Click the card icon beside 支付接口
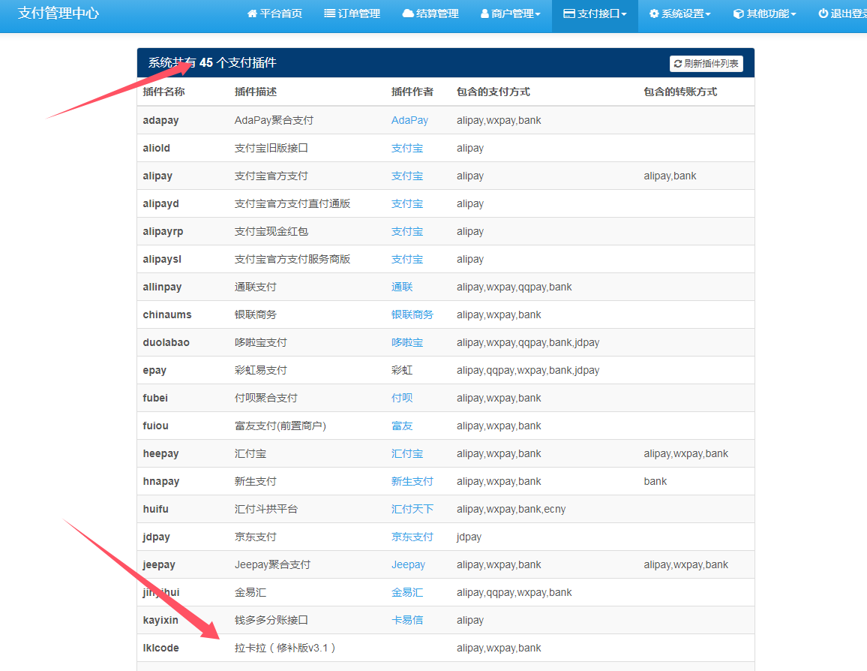 569,13
